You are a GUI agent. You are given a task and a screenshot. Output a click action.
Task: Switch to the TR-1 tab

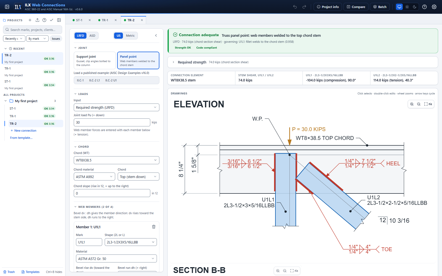(105, 20)
